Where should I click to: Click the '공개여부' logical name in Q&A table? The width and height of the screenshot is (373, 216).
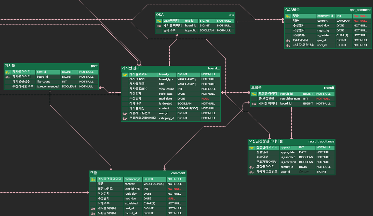[169, 30]
